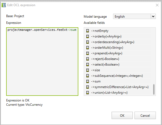The image size is (162, 125).
Task: Click the icon next to ->reject(«Boolean»)
Action: coord(87,59)
